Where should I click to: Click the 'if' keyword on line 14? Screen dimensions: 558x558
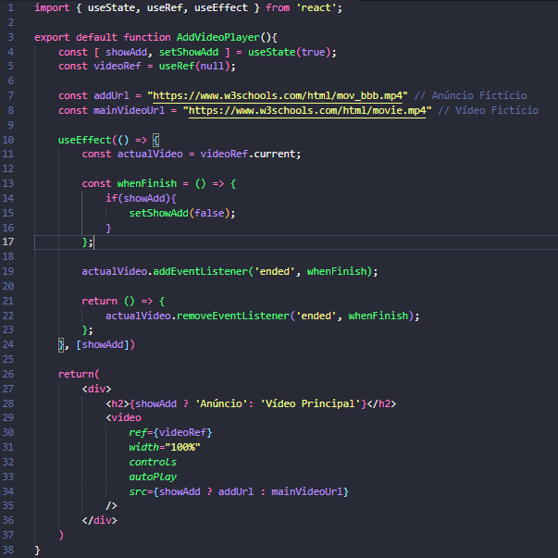tap(111, 198)
